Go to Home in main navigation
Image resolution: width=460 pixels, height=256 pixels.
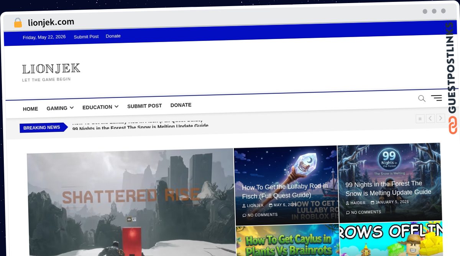coord(30,109)
